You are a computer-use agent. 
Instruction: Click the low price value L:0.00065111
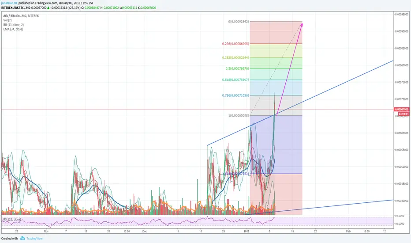[128, 8]
